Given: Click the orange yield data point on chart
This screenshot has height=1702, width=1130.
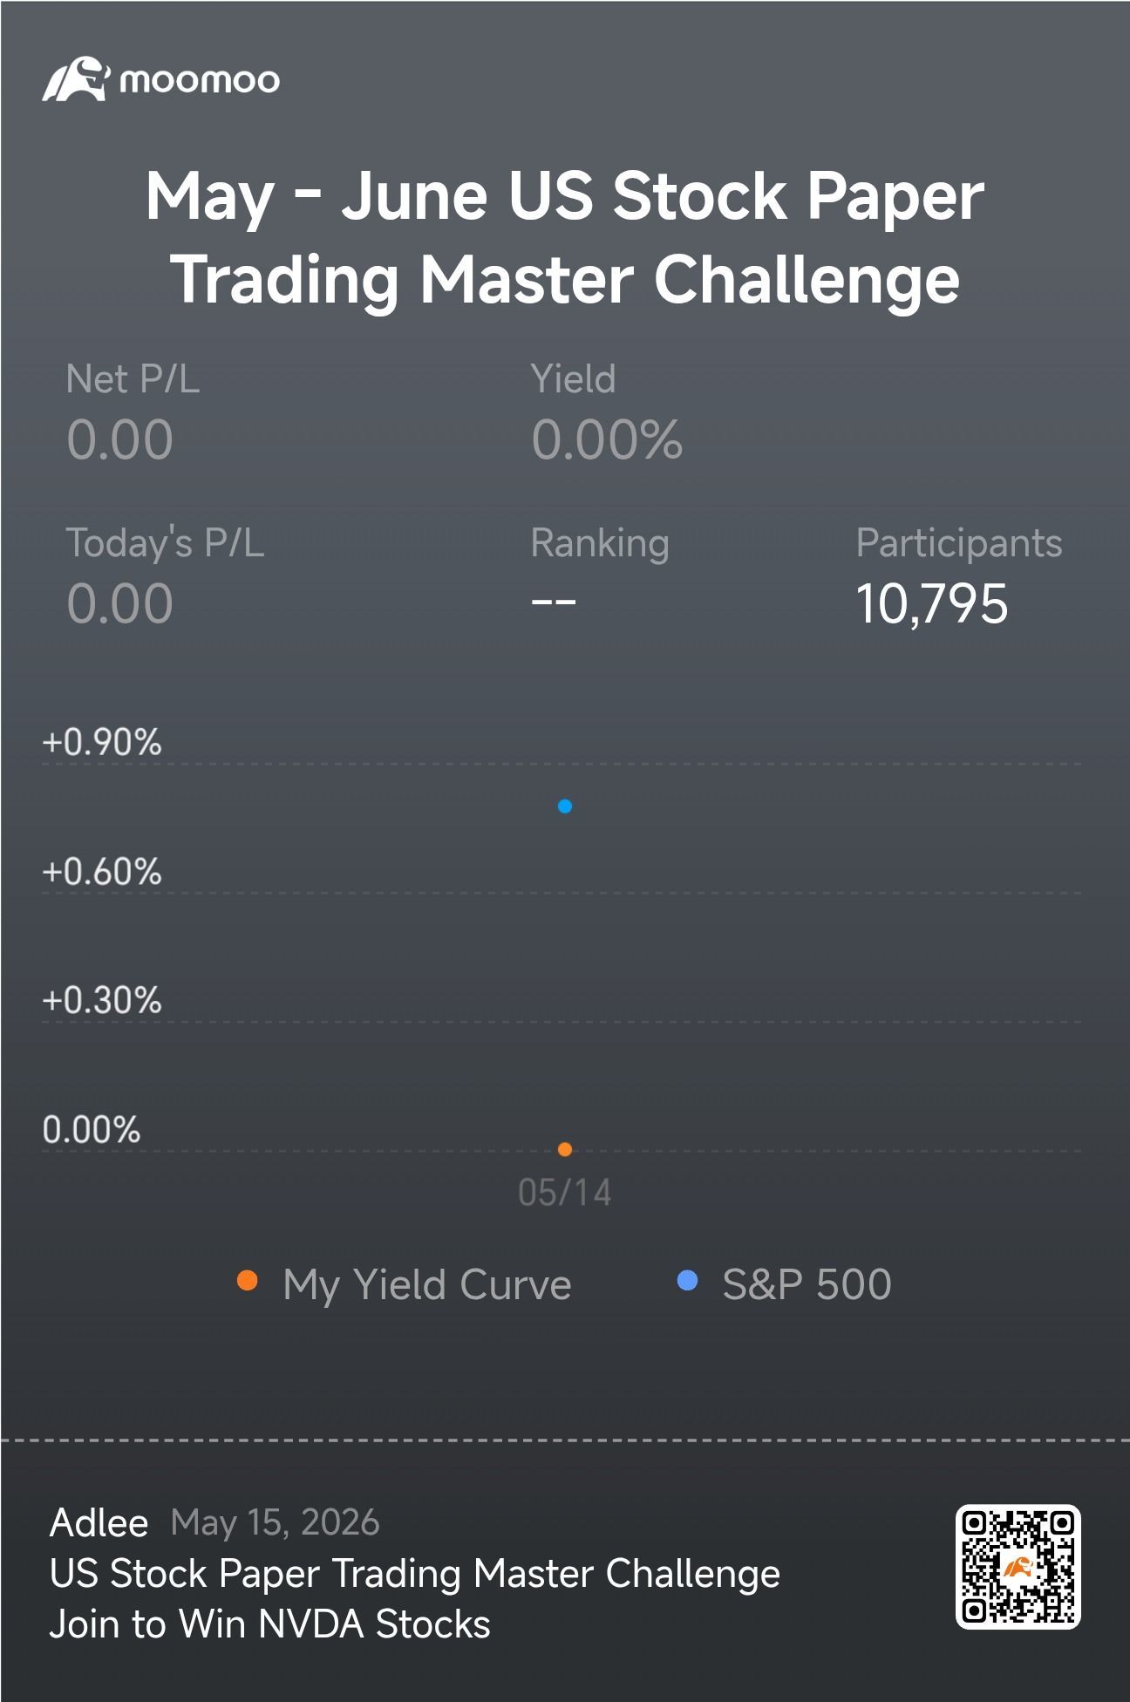Looking at the screenshot, I should point(565,1149).
